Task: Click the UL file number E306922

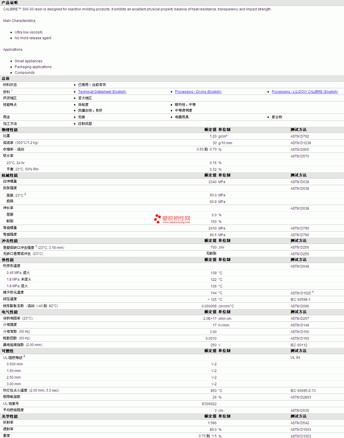Action: (x=209, y=404)
